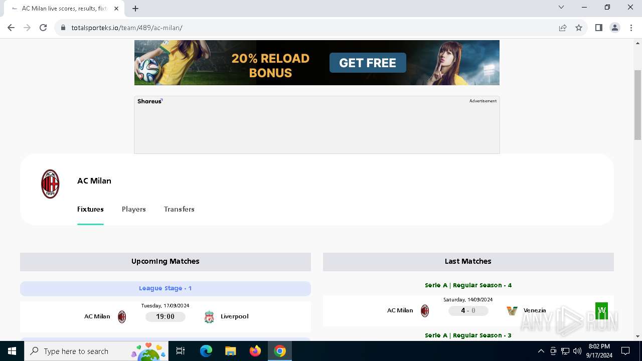Select the AC Milan live scores tab
The width and height of the screenshot is (642, 361).
(64, 9)
